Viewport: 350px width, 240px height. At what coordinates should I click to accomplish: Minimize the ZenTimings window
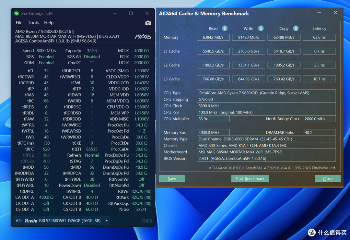115,13
